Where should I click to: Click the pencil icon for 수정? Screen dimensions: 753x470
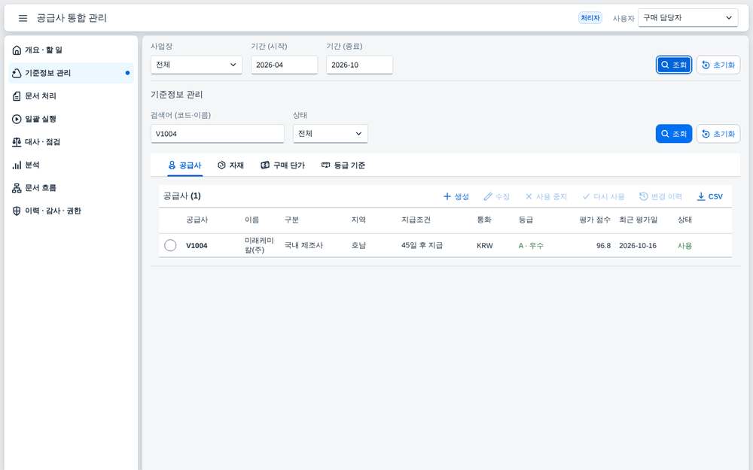pyautogui.click(x=488, y=196)
